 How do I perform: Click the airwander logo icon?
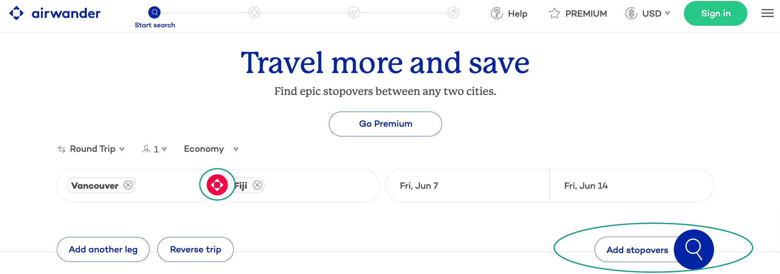pyautogui.click(x=17, y=13)
